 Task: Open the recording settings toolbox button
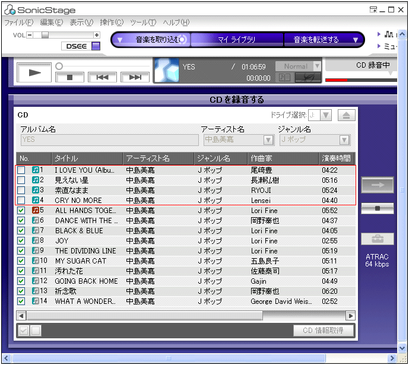click(377, 239)
